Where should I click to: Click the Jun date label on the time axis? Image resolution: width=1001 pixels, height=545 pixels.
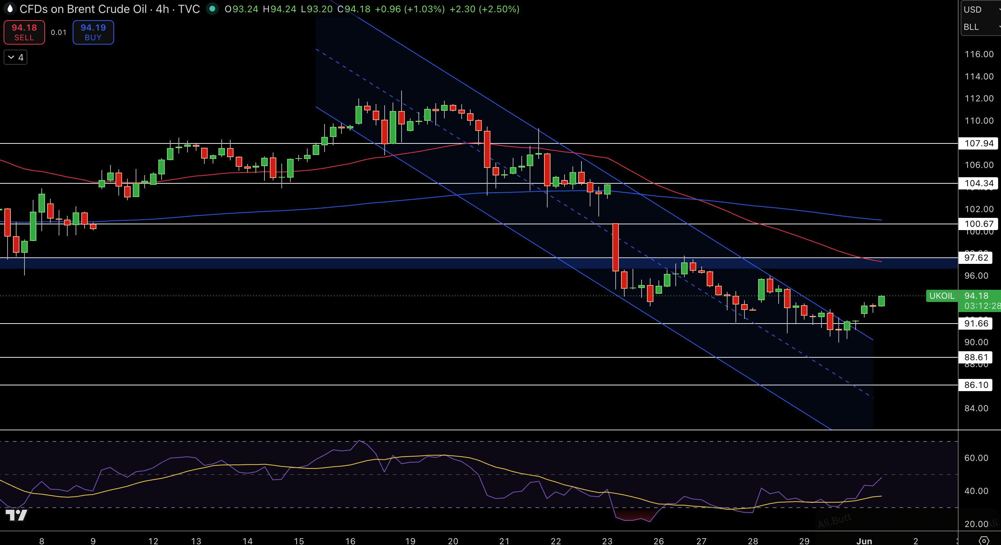coord(864,541)
